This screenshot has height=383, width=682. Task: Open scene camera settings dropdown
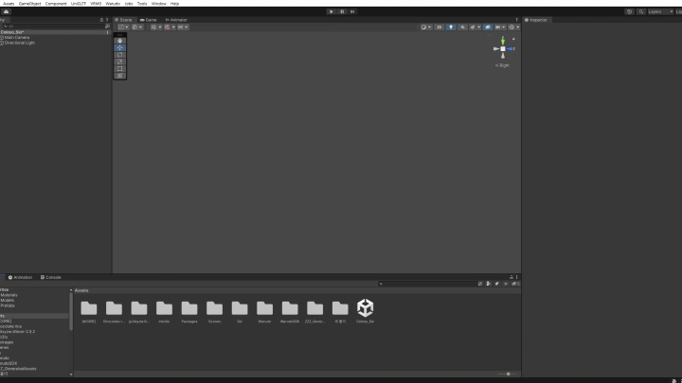click(500, 26)
